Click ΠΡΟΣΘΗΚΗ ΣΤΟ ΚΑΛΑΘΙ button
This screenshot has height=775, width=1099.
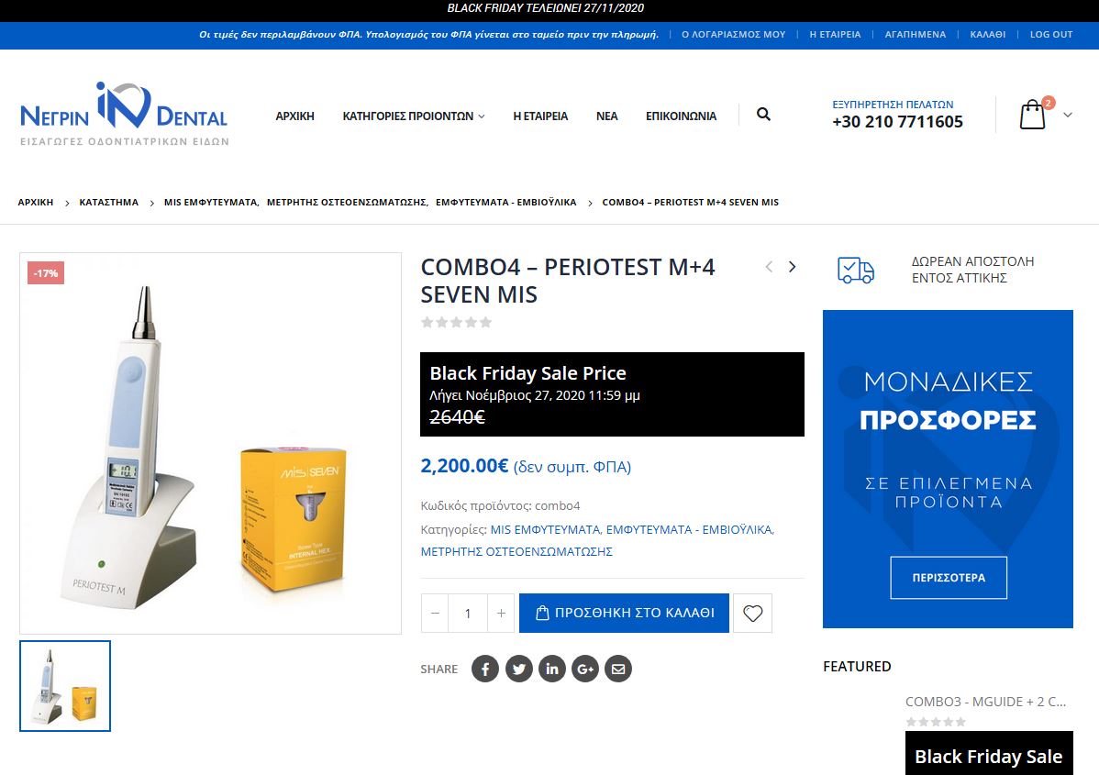point(624,614)
